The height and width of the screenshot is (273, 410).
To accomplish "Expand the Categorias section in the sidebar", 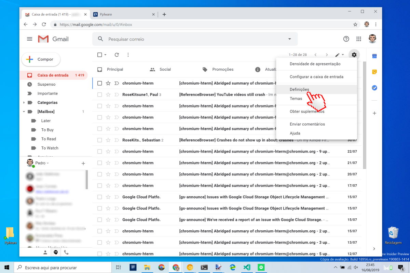I will (24, 102).
